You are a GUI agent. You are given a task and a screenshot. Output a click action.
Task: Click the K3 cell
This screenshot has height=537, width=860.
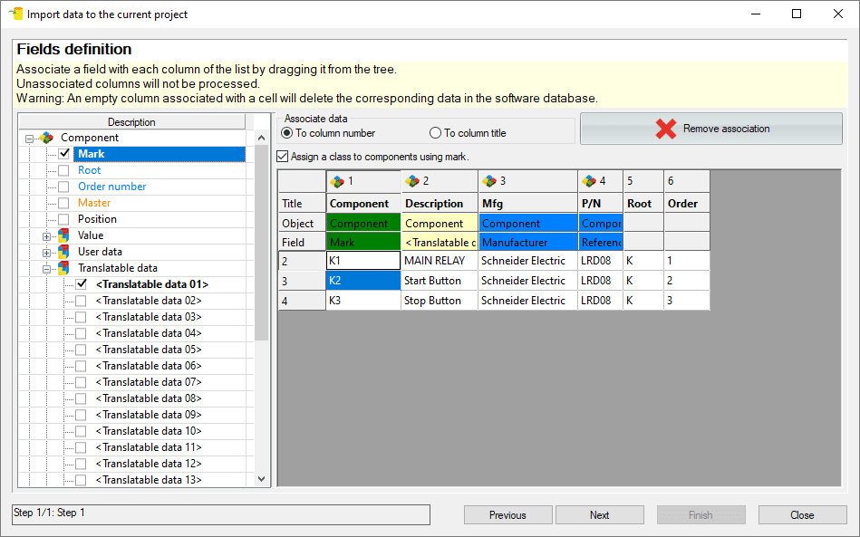pos(363,301)
